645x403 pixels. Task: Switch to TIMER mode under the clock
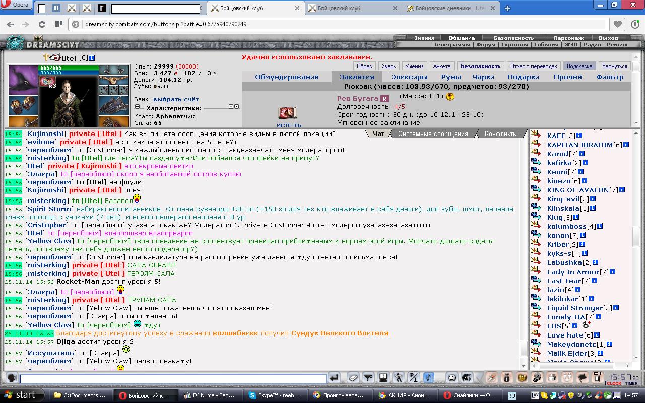click(631, 383)
